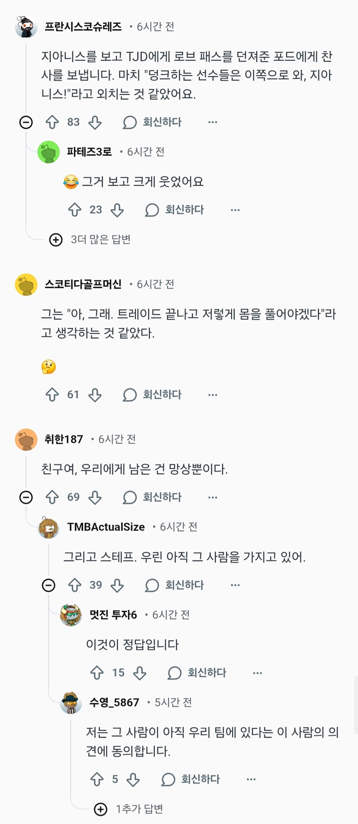Reply to TMBActualSize's comment
Screen dimensions: 358x824
click(x=175, y=585)
